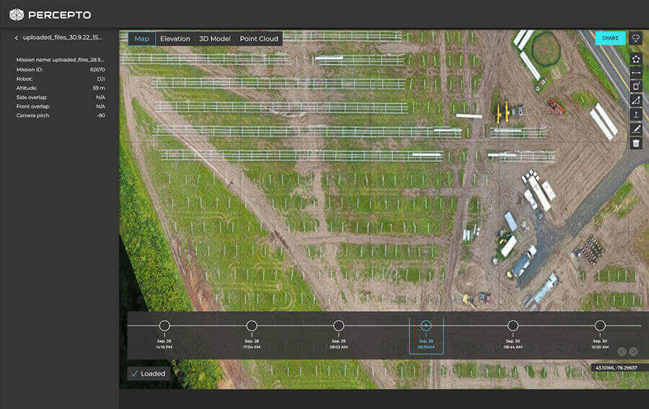Select the pencil annotation tool
Image resolution: width=649 pixels, height=409 pixels.
coord(635,129)
